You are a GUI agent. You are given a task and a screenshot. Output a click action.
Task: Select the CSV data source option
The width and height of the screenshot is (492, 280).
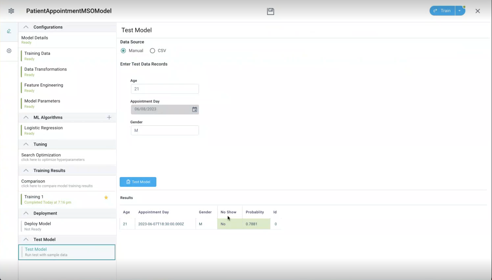point(152,51)
